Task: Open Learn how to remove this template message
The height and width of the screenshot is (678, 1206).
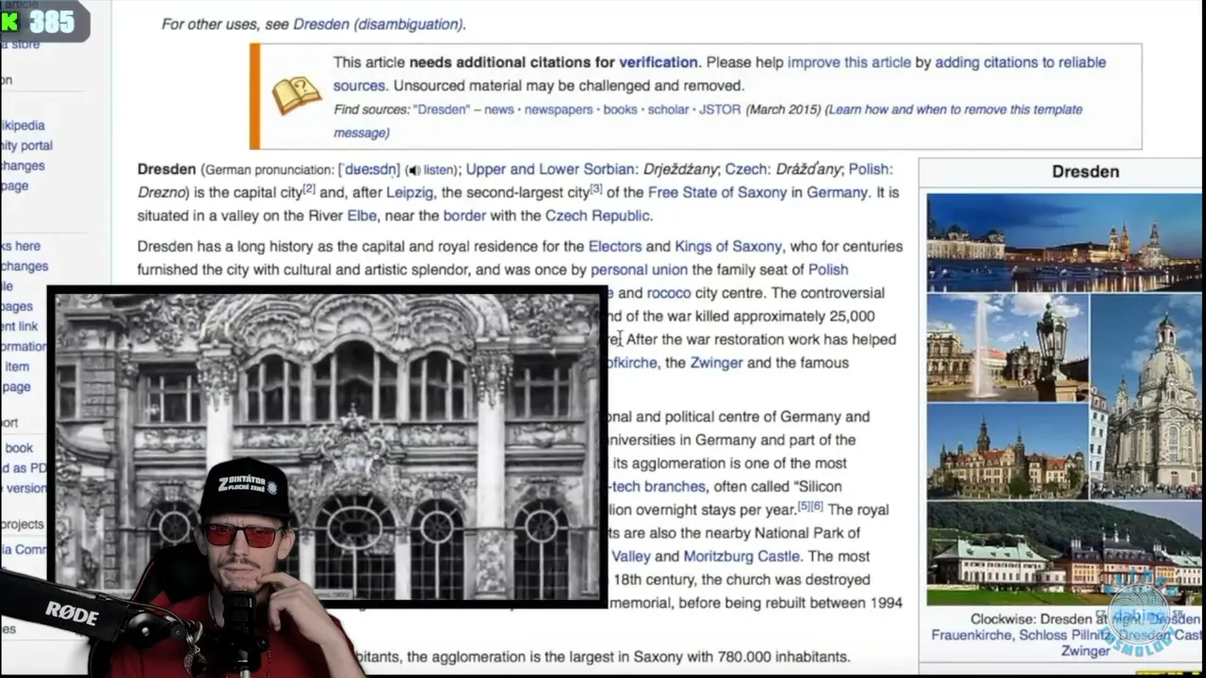Action: click(x=708, y=121)
